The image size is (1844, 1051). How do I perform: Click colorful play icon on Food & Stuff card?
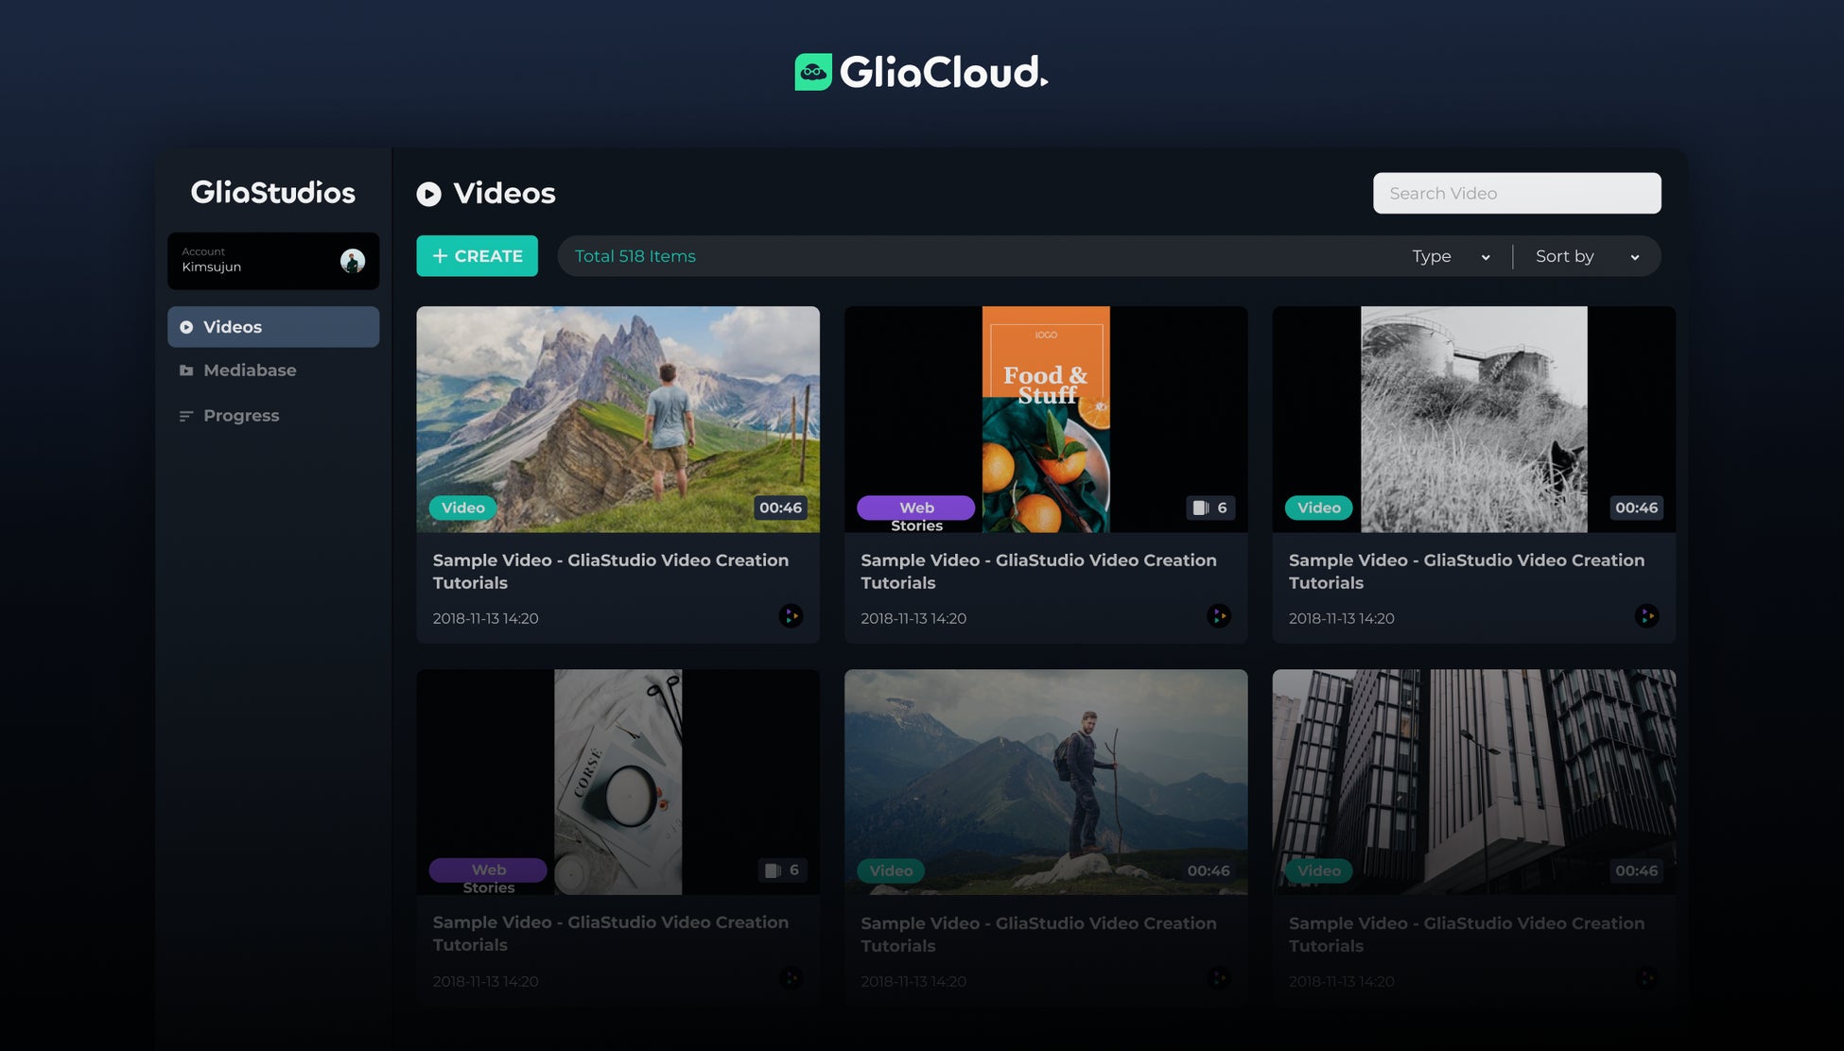[1218, 616]
